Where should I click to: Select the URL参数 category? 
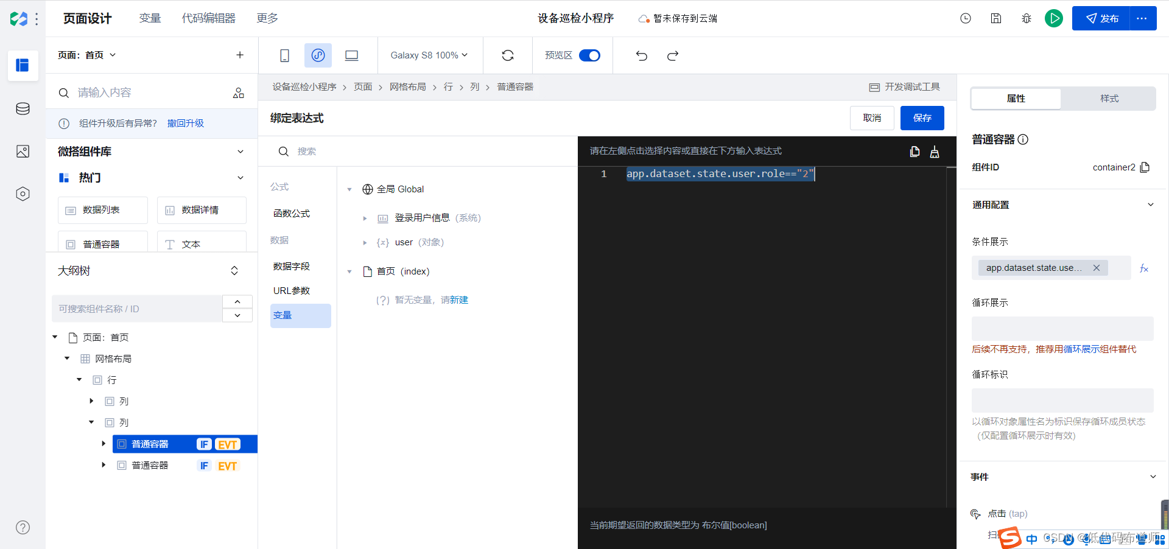pos(292,291)
